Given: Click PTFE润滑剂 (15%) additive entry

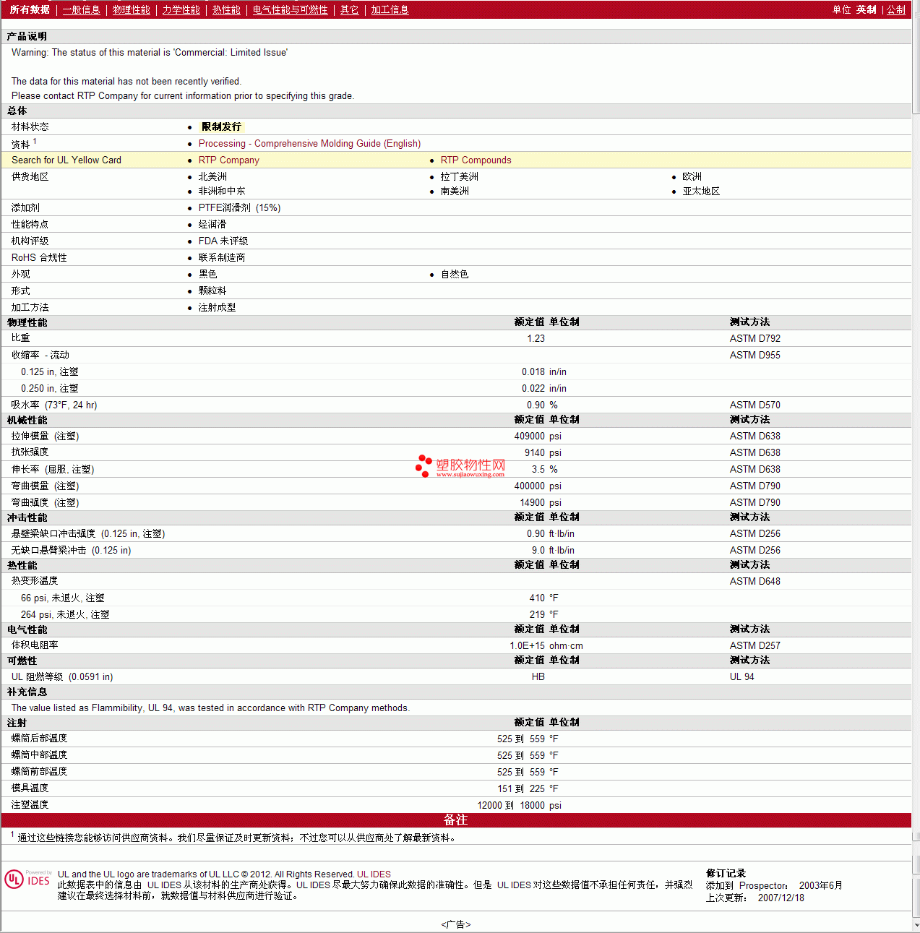Looking at the screenshot, I should pos(239,207).
